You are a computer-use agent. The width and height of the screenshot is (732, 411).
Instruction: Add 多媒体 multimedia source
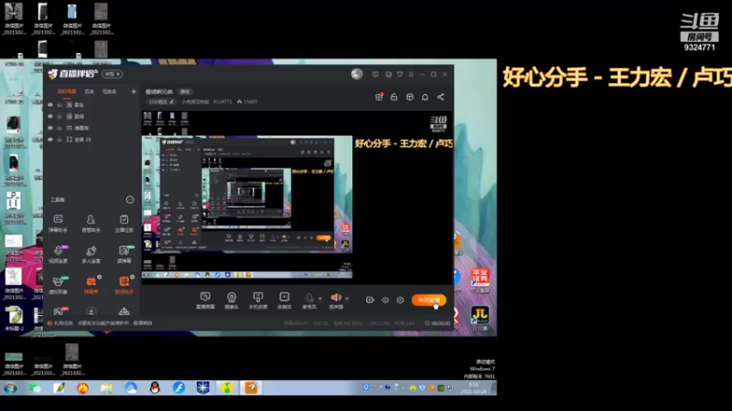tap(285, 300)
